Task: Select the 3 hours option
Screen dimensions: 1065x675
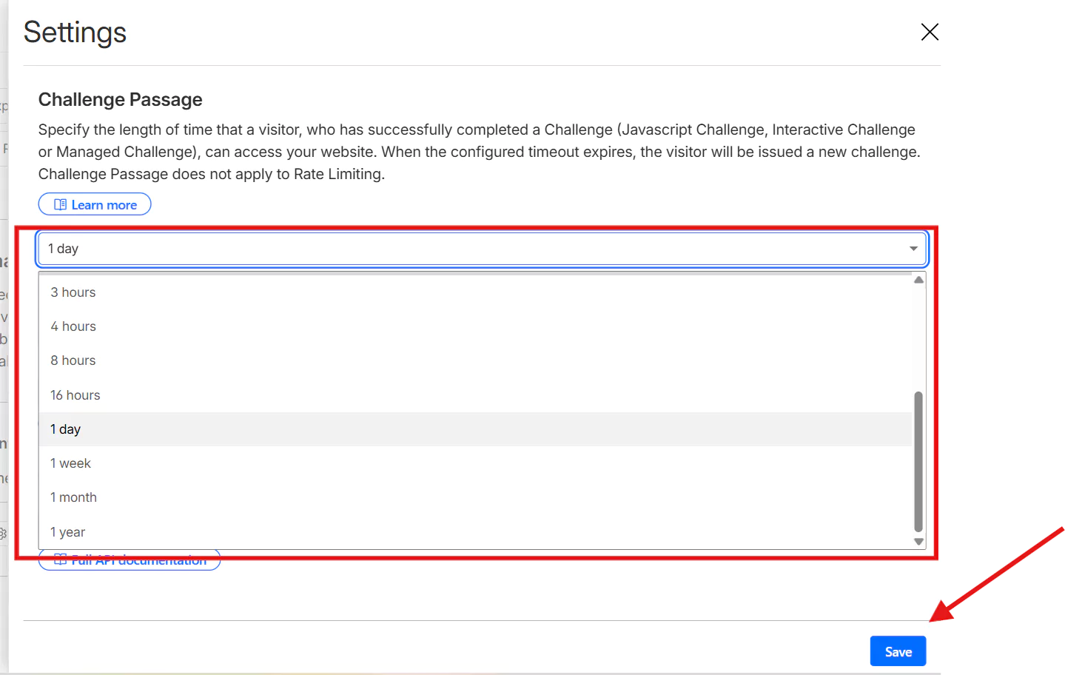Action: click(x=73, y=292)
